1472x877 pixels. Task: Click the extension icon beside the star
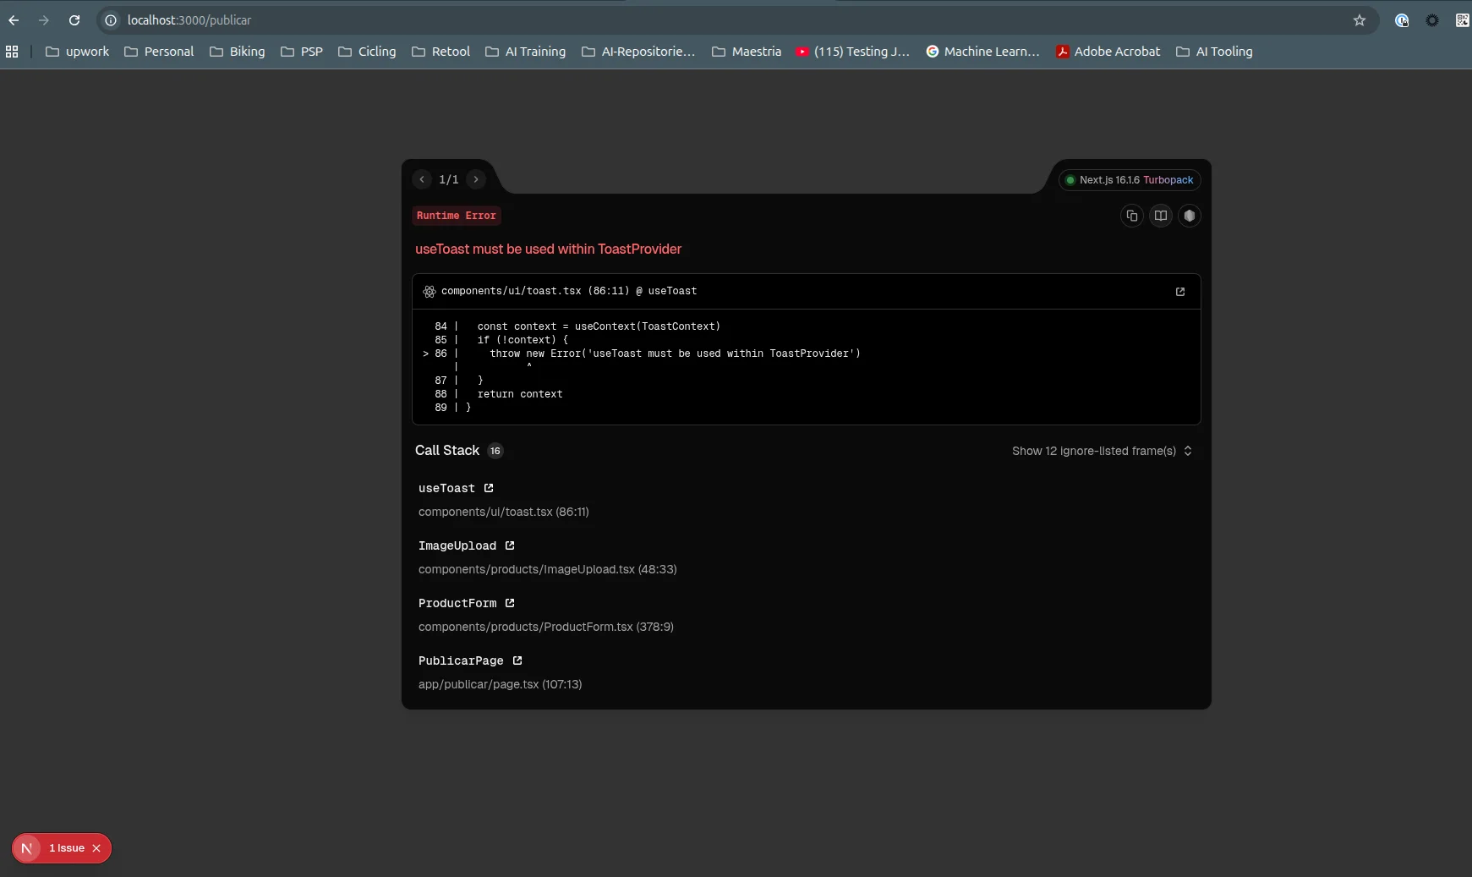point(1402,20)
